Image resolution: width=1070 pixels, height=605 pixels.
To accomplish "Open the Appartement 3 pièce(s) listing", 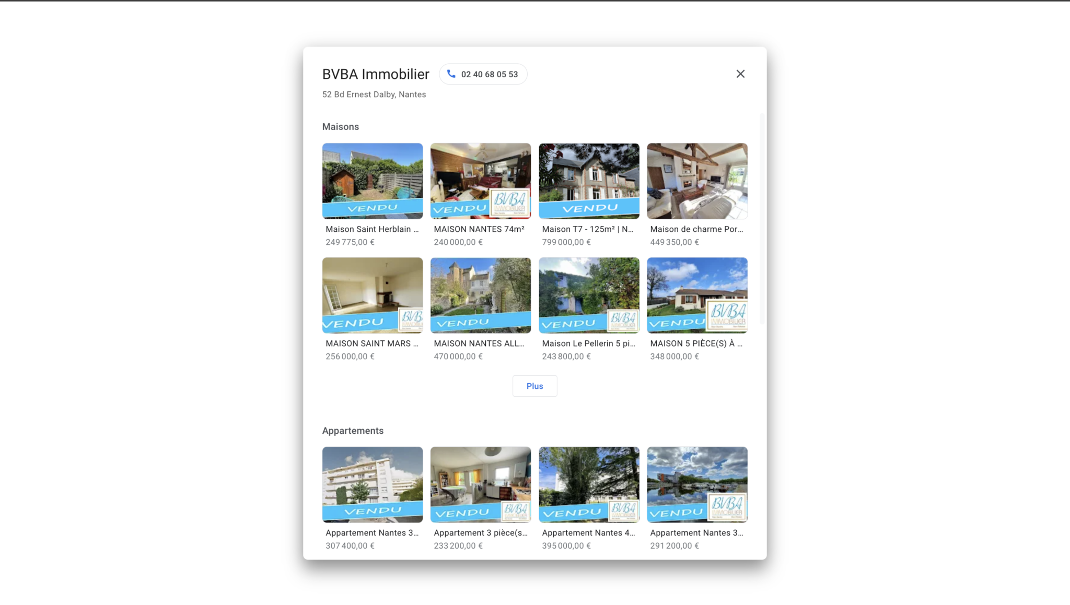I will (480, 484).
